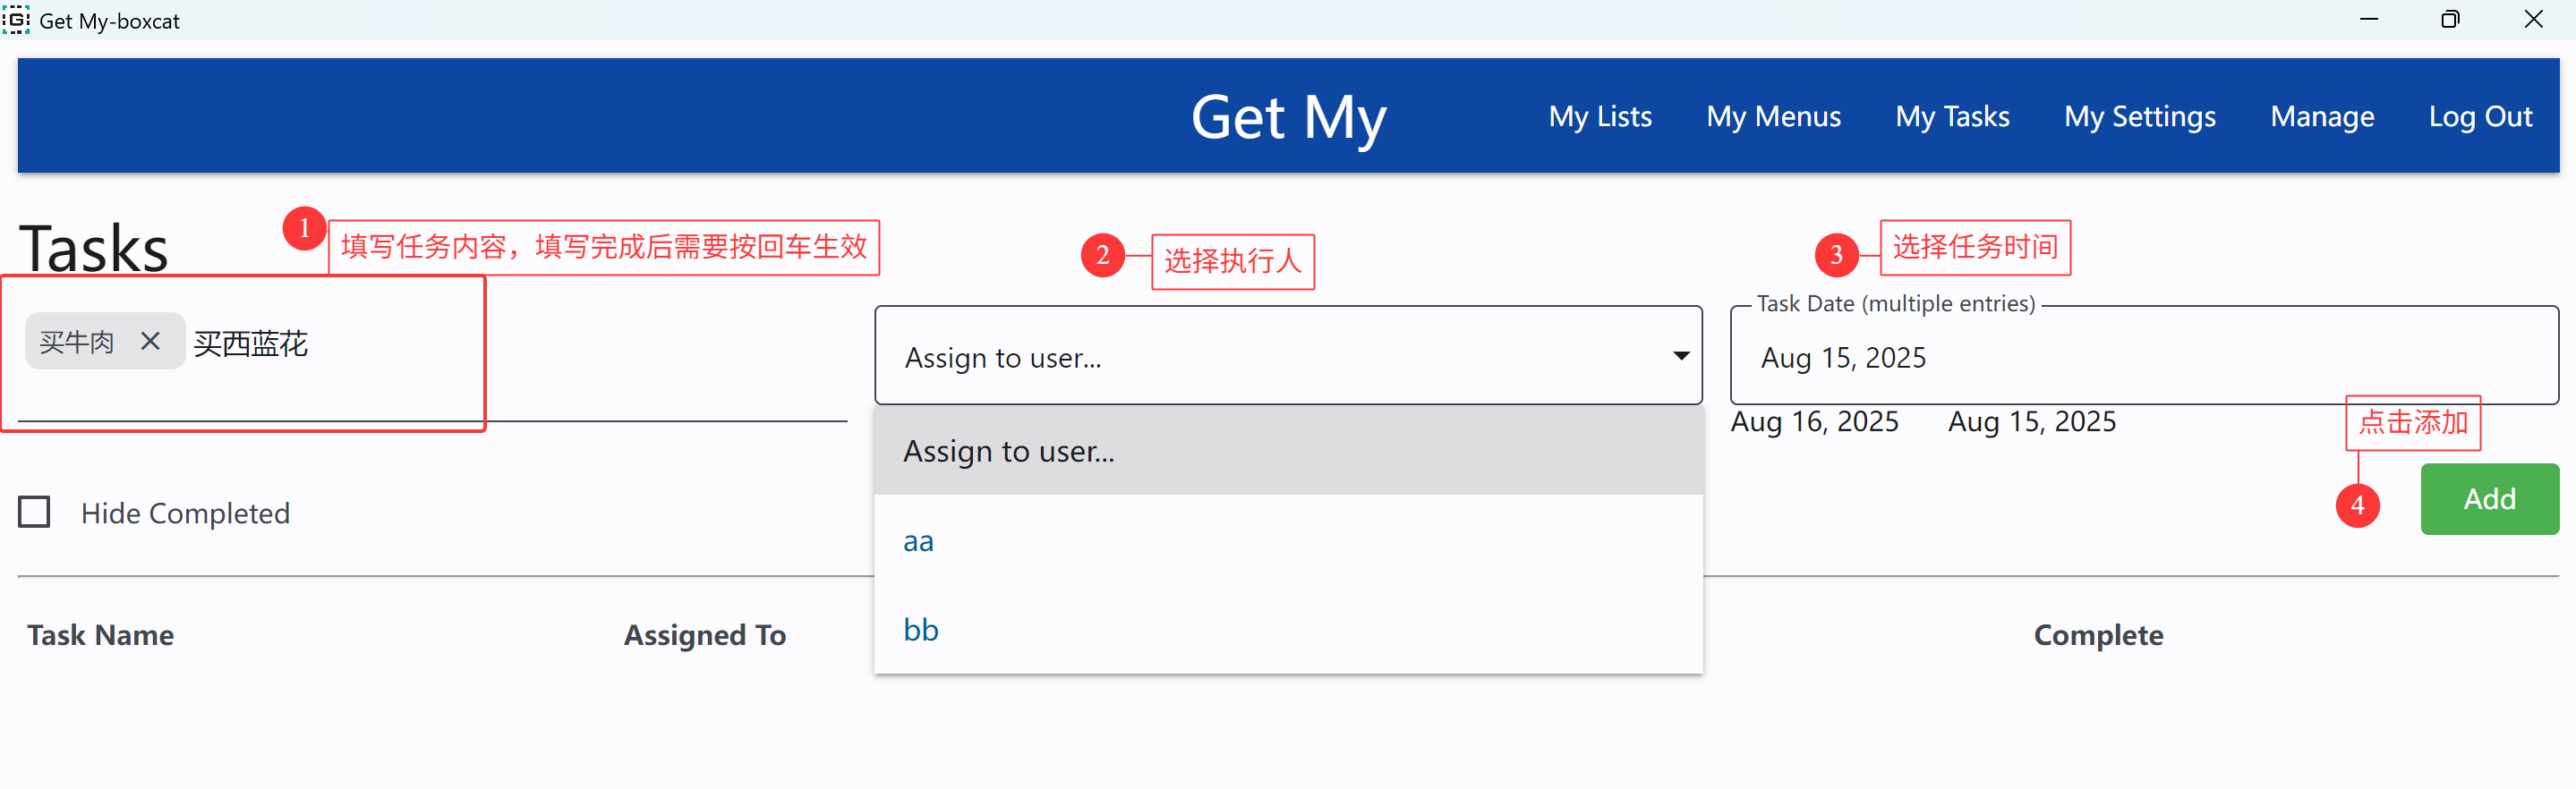
Task: Open the My Lists menu
Action: click(1600, 116)
